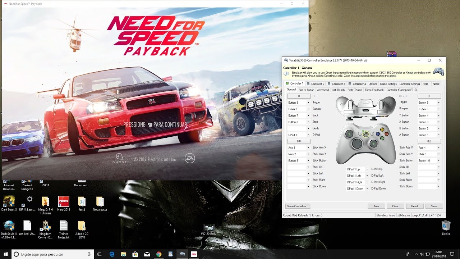Viewport: 460px width, 259px height.
Task: Open the iGP11.Launcher desktop shortcut
Action: click(29, 203)
